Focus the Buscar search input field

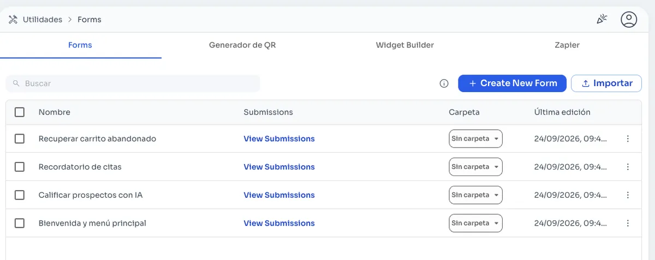pyautogui.click(x=133, y=83)
